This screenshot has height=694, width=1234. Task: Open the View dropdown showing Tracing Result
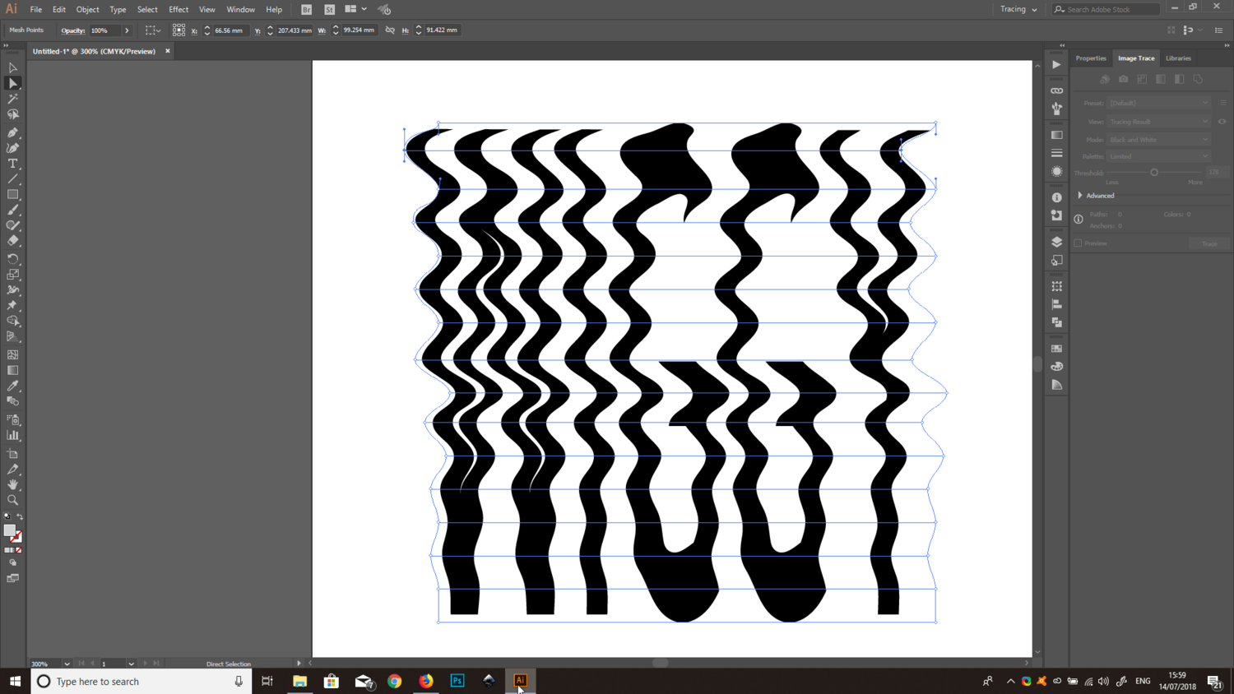click(x=1158, y=122)
